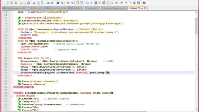Toggle word wrap in the toolbar
The image size is (199, 112).
pyautogui.click(x=87, y=3)
